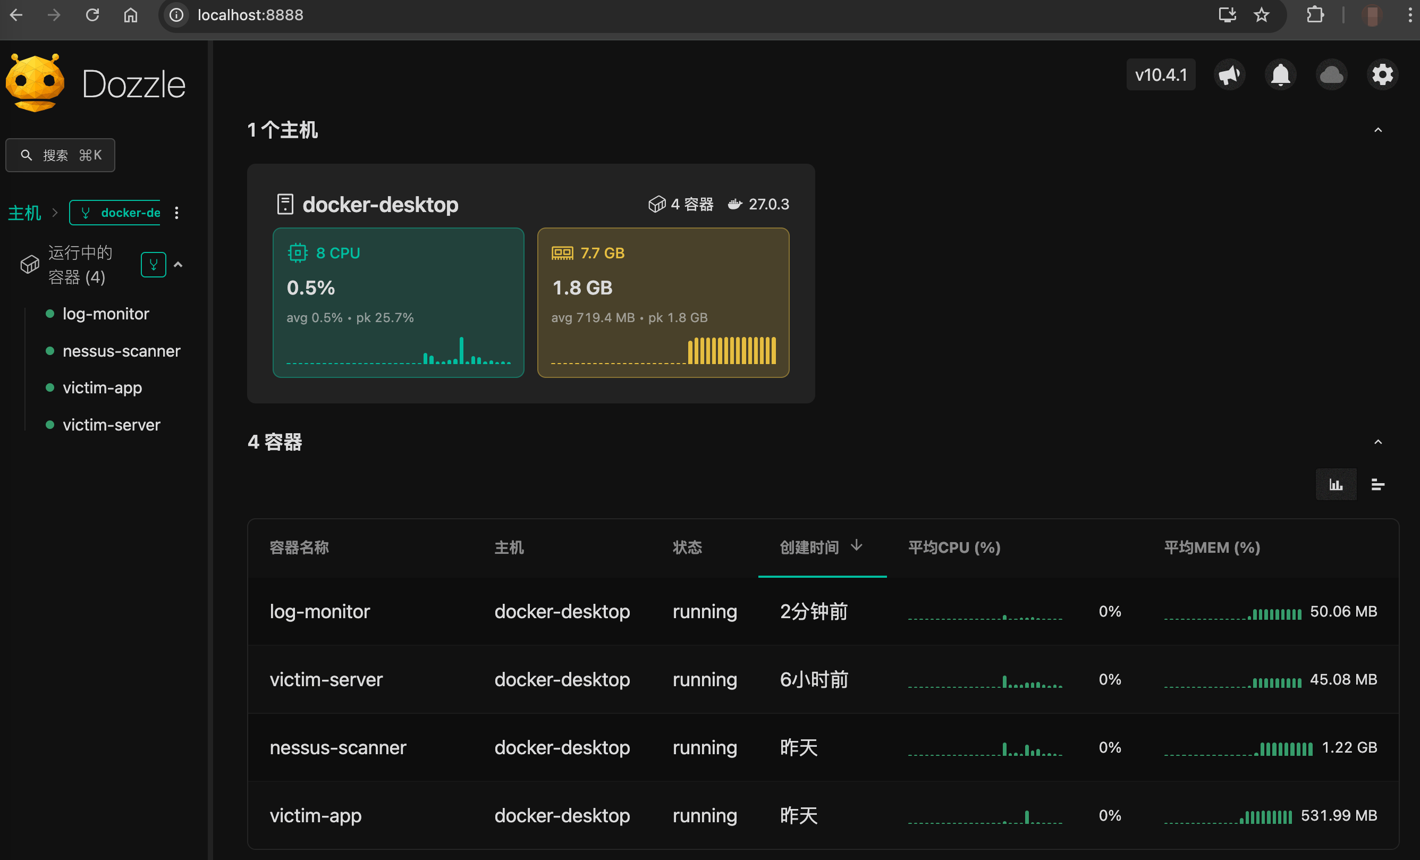Open browser extensions puzzle icon
The width and height of the screenshot is (1420, 860).
(x=1315, y=15)
